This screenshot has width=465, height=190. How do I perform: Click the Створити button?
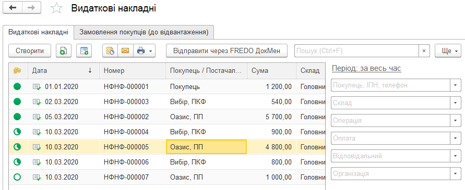point(30,51)
